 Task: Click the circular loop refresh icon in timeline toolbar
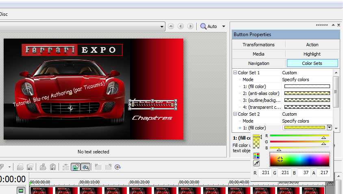pyautogui.click(x=118, y=167)
